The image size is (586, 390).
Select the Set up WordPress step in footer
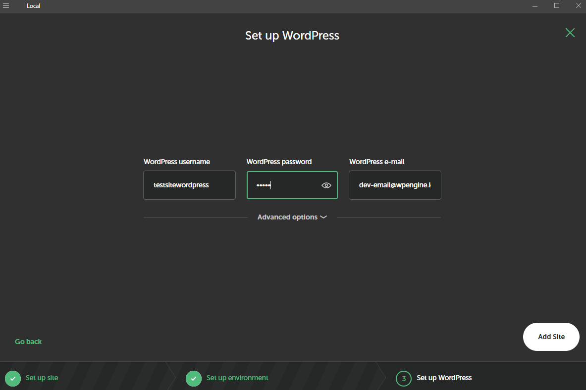(x=444, y=378)
